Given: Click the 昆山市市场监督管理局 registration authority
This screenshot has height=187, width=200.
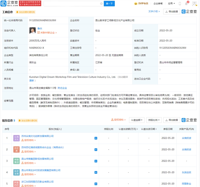Looking at the screenshot, I should coord(171,62).
